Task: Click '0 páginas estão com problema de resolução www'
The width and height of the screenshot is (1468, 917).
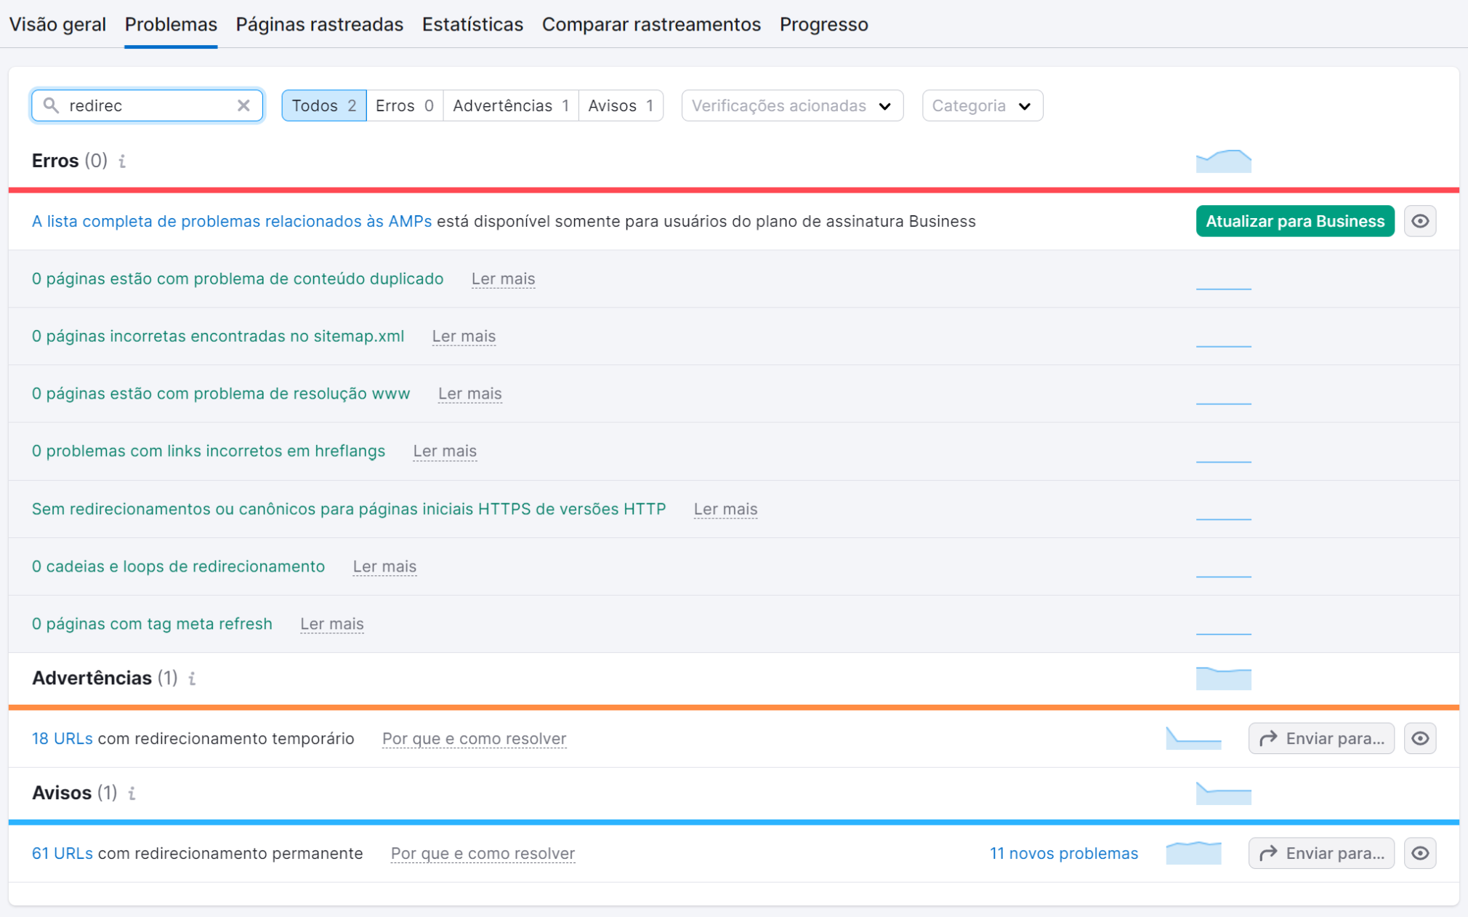Action: [x=221, y=393]
